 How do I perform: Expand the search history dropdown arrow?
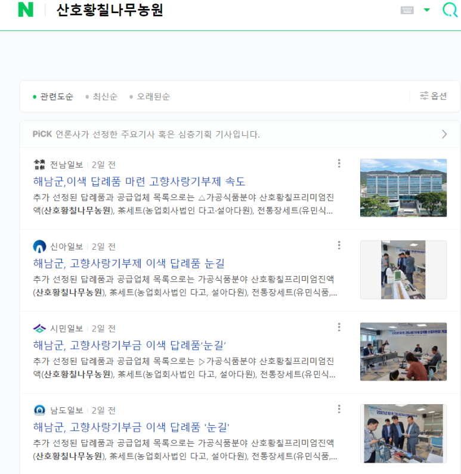pyautogui.click(x=426, y=10)
